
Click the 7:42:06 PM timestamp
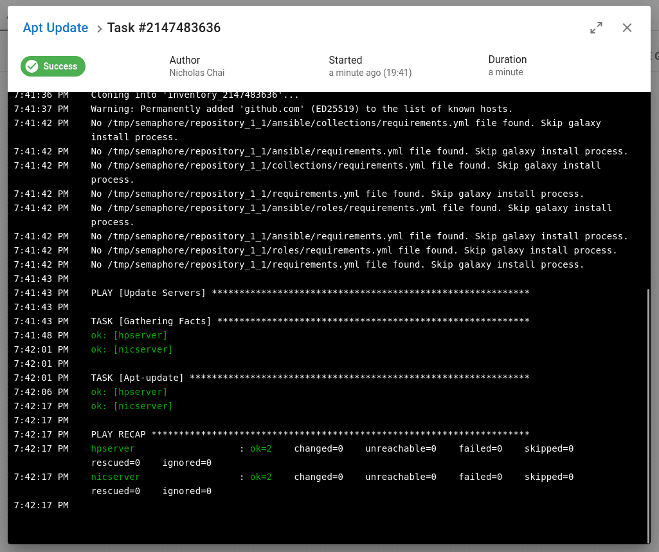(41, 392)
